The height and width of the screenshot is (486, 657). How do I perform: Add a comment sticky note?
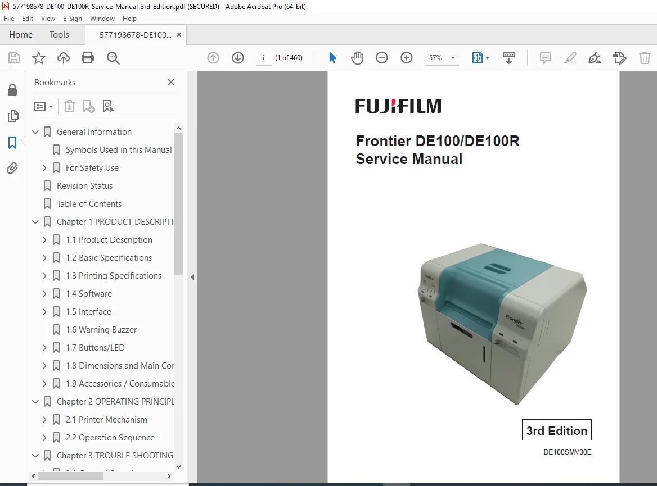click(545, 58)
